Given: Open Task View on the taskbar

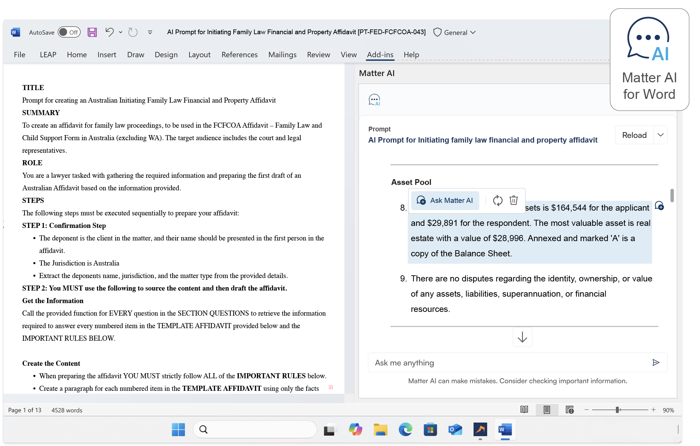Looking at the screenshot, I should [330, 429].
